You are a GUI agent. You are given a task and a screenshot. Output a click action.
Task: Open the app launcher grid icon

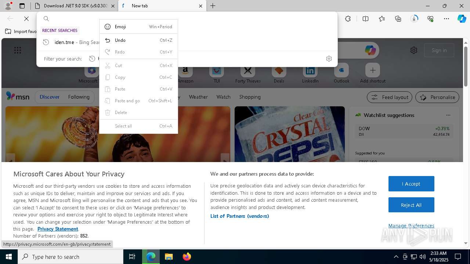click(18, 50)
